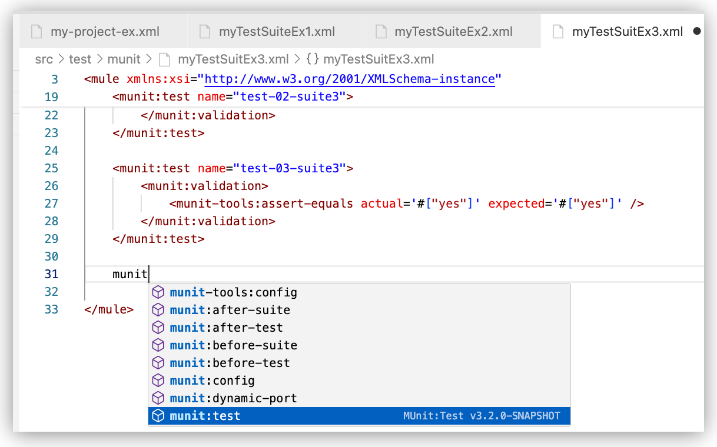Click the cube icon next to munit:test entry
717x447 pixels.
coord(158,415)
